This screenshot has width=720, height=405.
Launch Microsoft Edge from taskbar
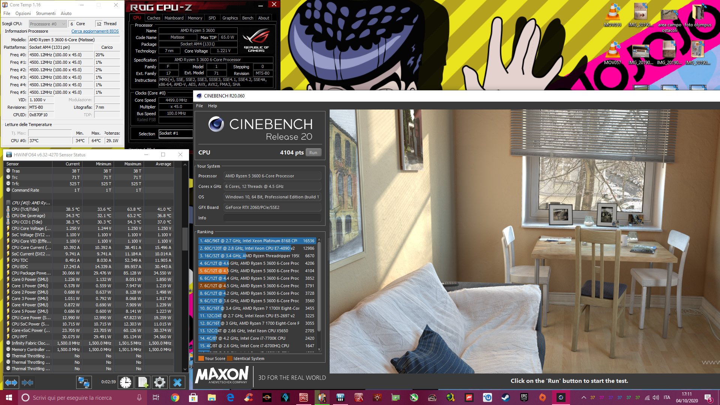click(x=230, y=397)
